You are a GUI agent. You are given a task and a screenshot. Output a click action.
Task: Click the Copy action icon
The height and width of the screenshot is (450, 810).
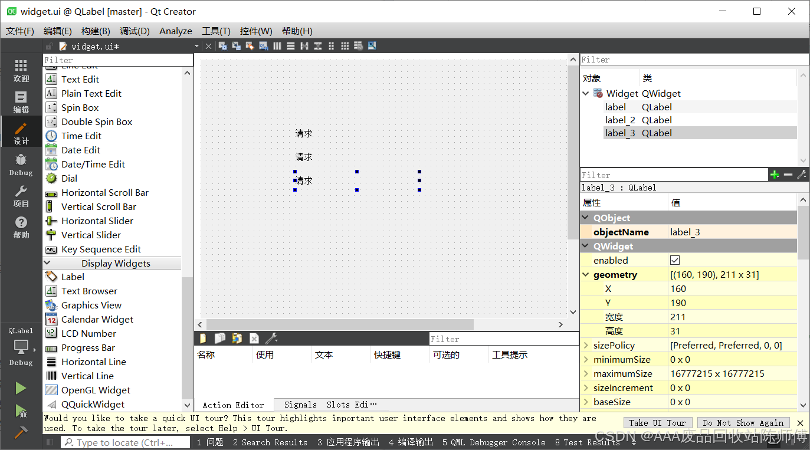[219, 338]
